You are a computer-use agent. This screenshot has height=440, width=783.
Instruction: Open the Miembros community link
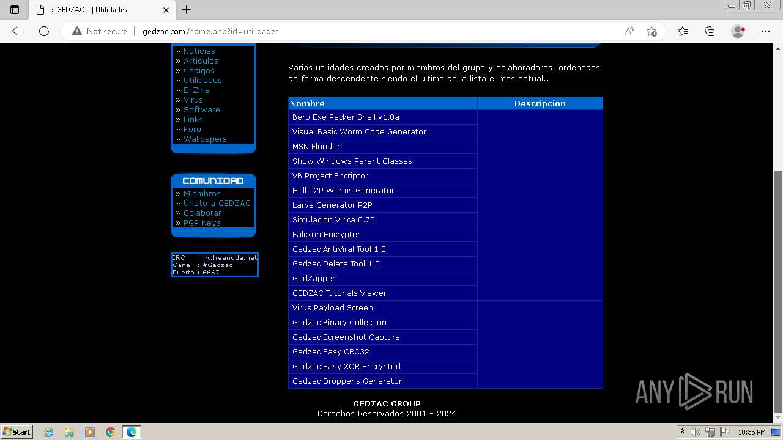pyautogui.click(x=202, y=193)
